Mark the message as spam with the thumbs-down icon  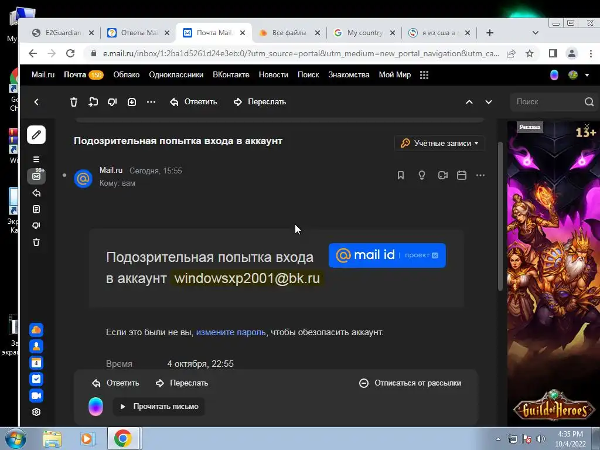[112, 102]
